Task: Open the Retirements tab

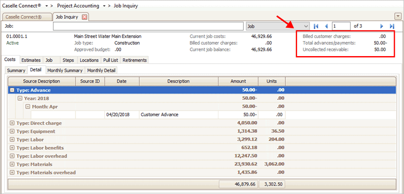Action: (135, 60)
